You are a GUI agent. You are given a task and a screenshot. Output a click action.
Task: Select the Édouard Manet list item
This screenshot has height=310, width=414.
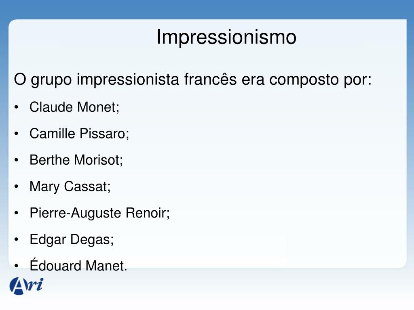pos(78,265)
